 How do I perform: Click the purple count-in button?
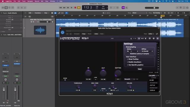point(123,8)
